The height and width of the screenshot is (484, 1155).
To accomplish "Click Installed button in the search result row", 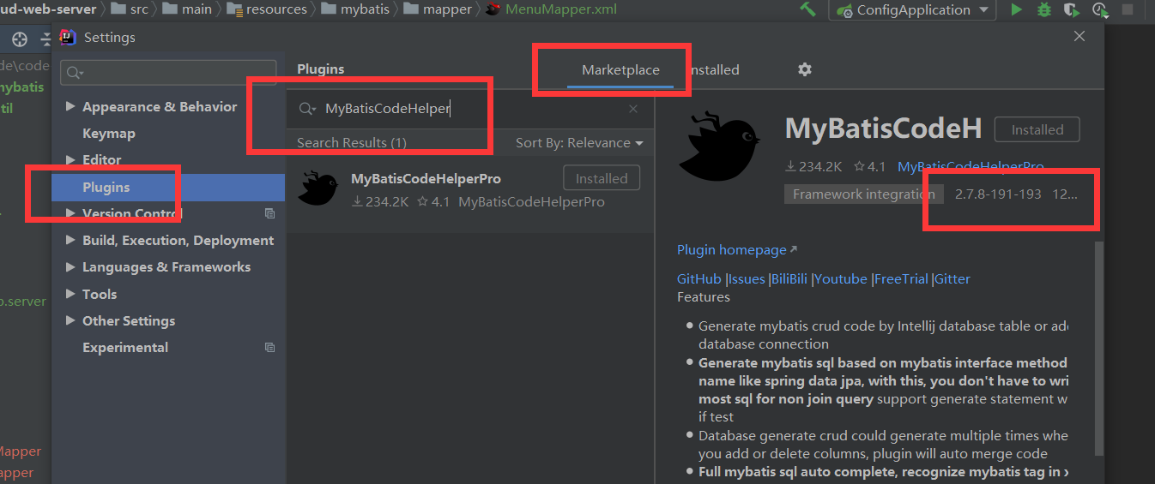I will point(602,178).
